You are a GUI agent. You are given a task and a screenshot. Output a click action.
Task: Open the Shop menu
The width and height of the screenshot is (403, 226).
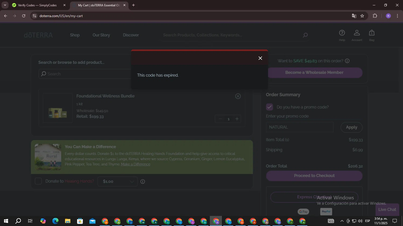pyautogui.click(x=75, y=35)
